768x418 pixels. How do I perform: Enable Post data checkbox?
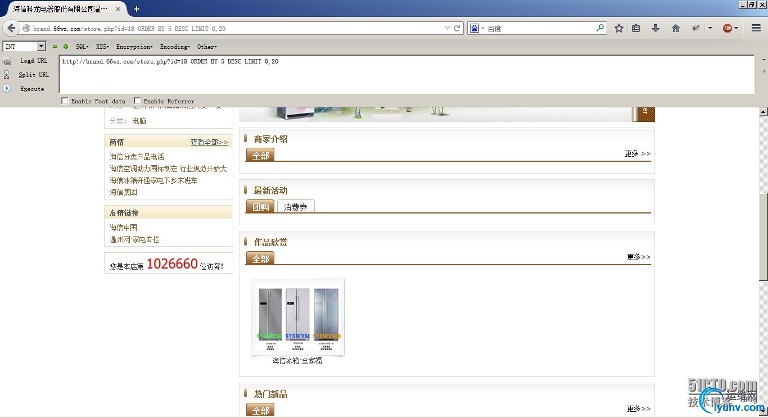[x=65, y=101]
